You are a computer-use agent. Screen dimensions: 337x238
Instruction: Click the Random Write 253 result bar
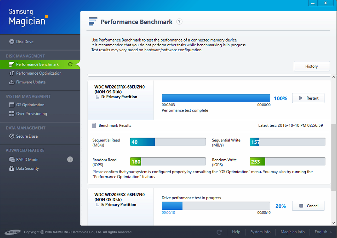tap(288, 161)
